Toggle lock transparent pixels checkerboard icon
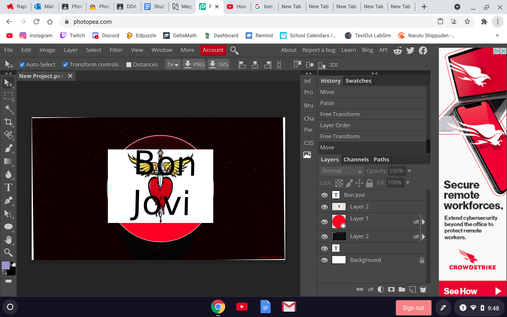Screen dimensions: 507x317 [x=339, y=183]
